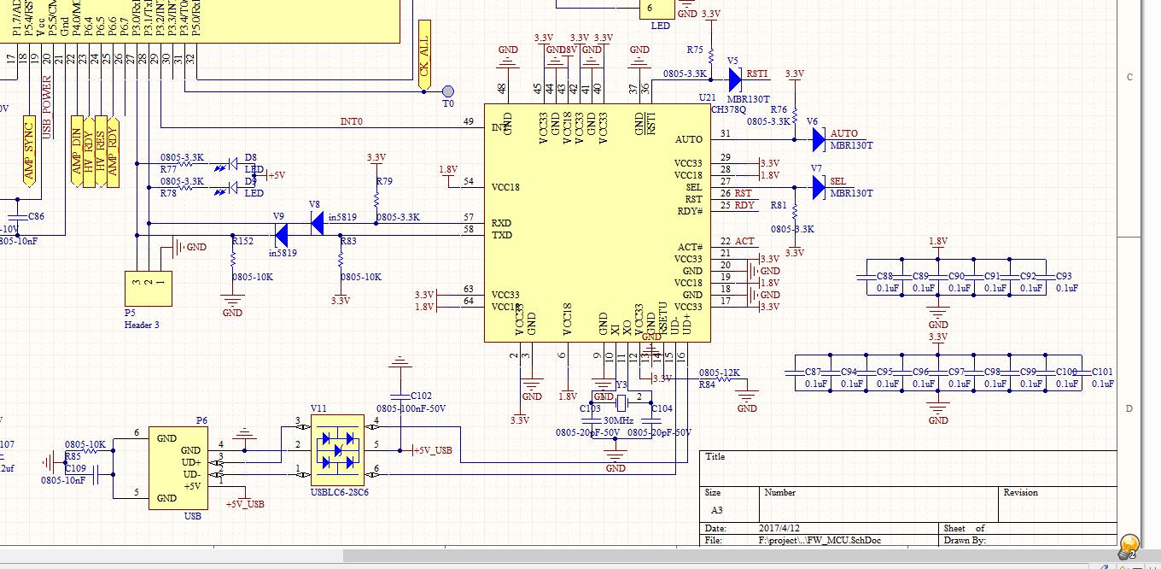Click the T0 test point circle
Image resolution: width=1161 pixels, height=569 pixels.
[448, 91]
